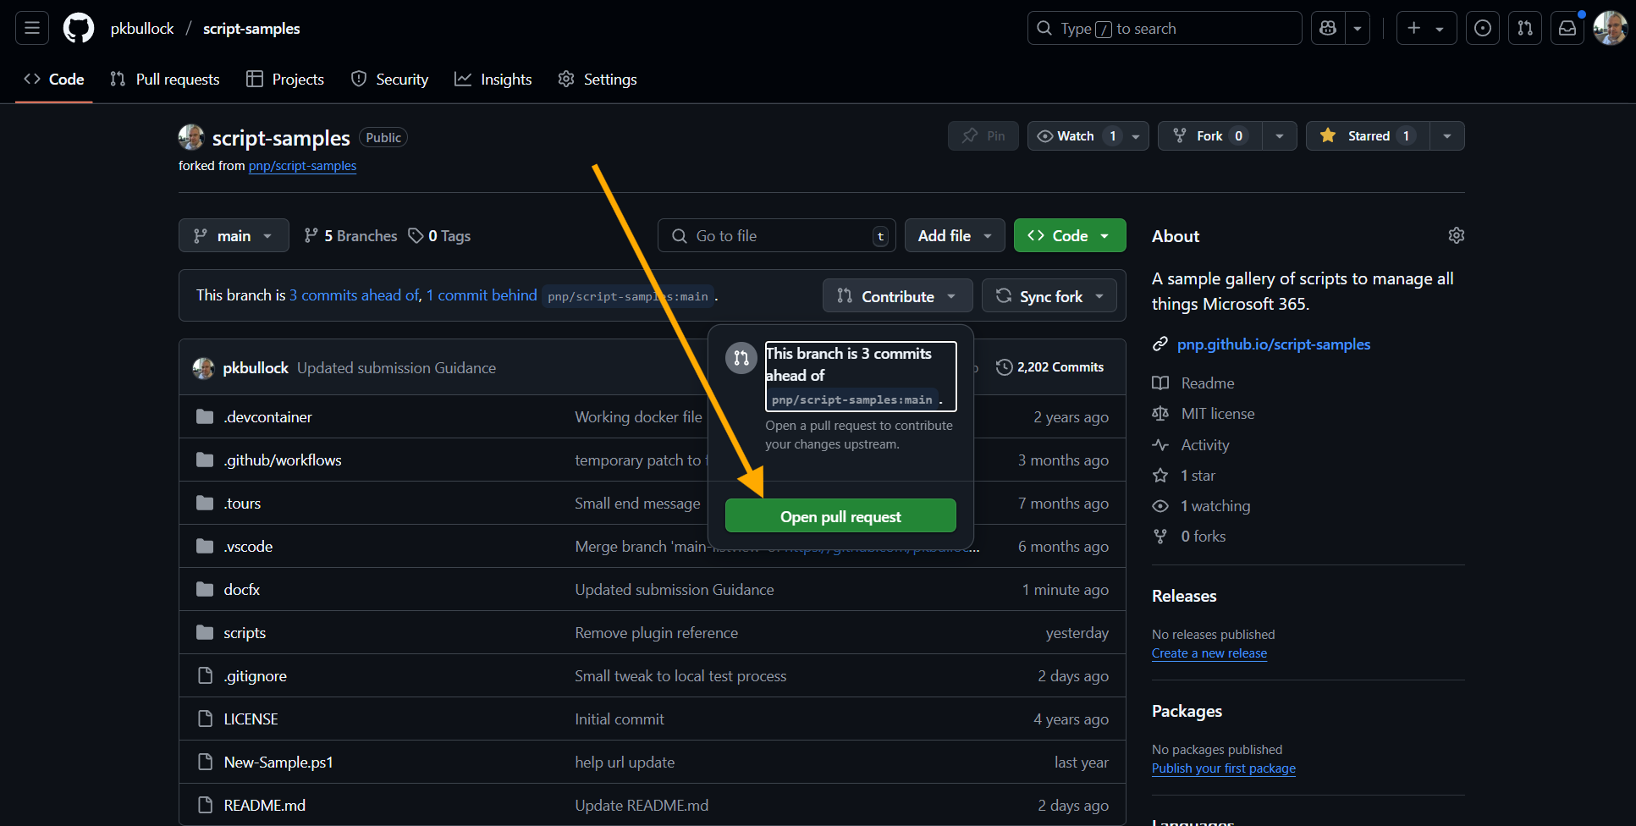Click the docfx folder icon

point(205,589)
